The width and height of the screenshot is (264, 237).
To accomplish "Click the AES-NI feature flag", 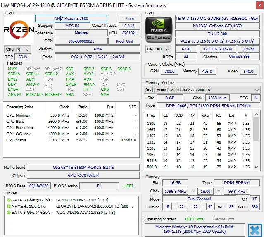I will [x=14, y=95].
